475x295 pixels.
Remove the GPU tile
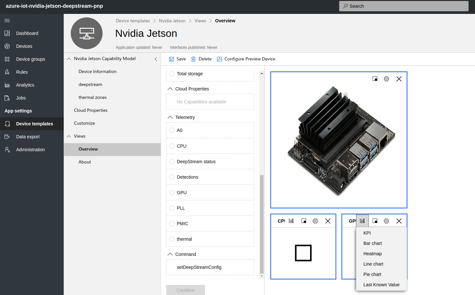399,221
